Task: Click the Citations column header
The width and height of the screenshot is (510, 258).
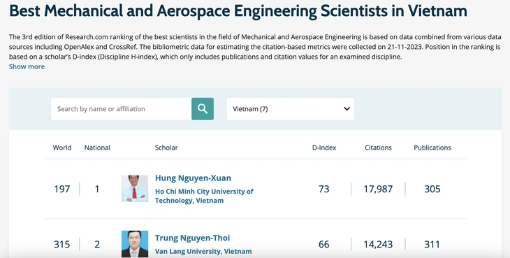Action: (378, 148)
